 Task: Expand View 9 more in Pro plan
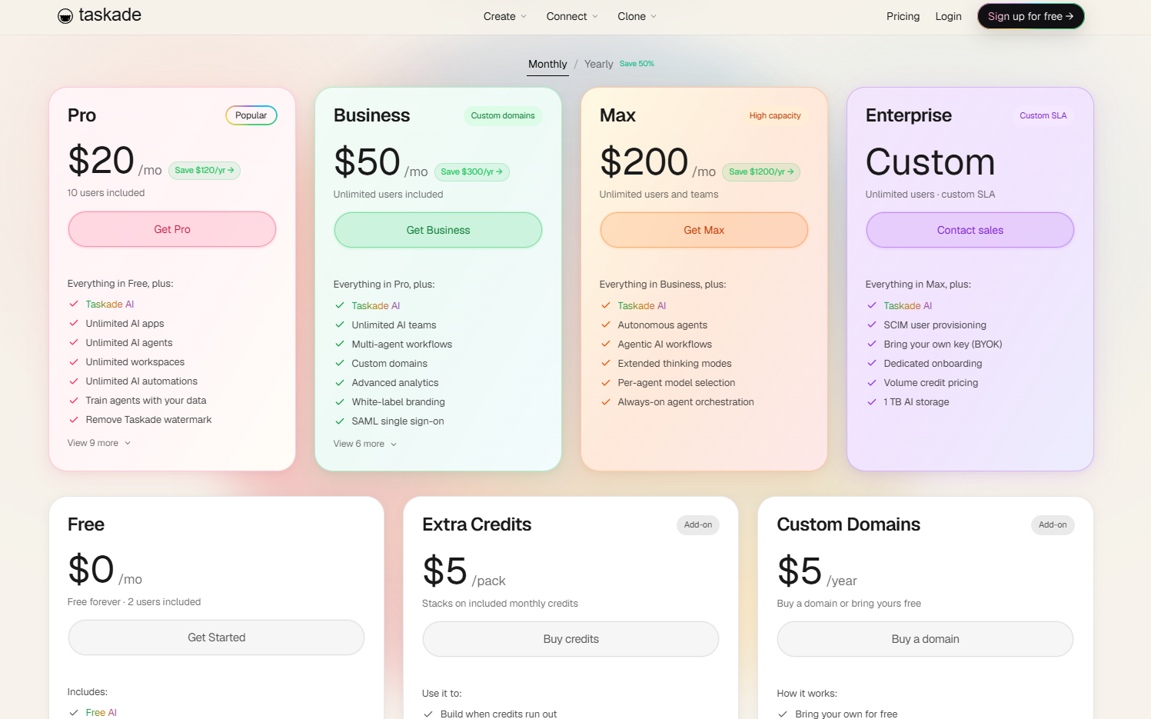(99, 443)
